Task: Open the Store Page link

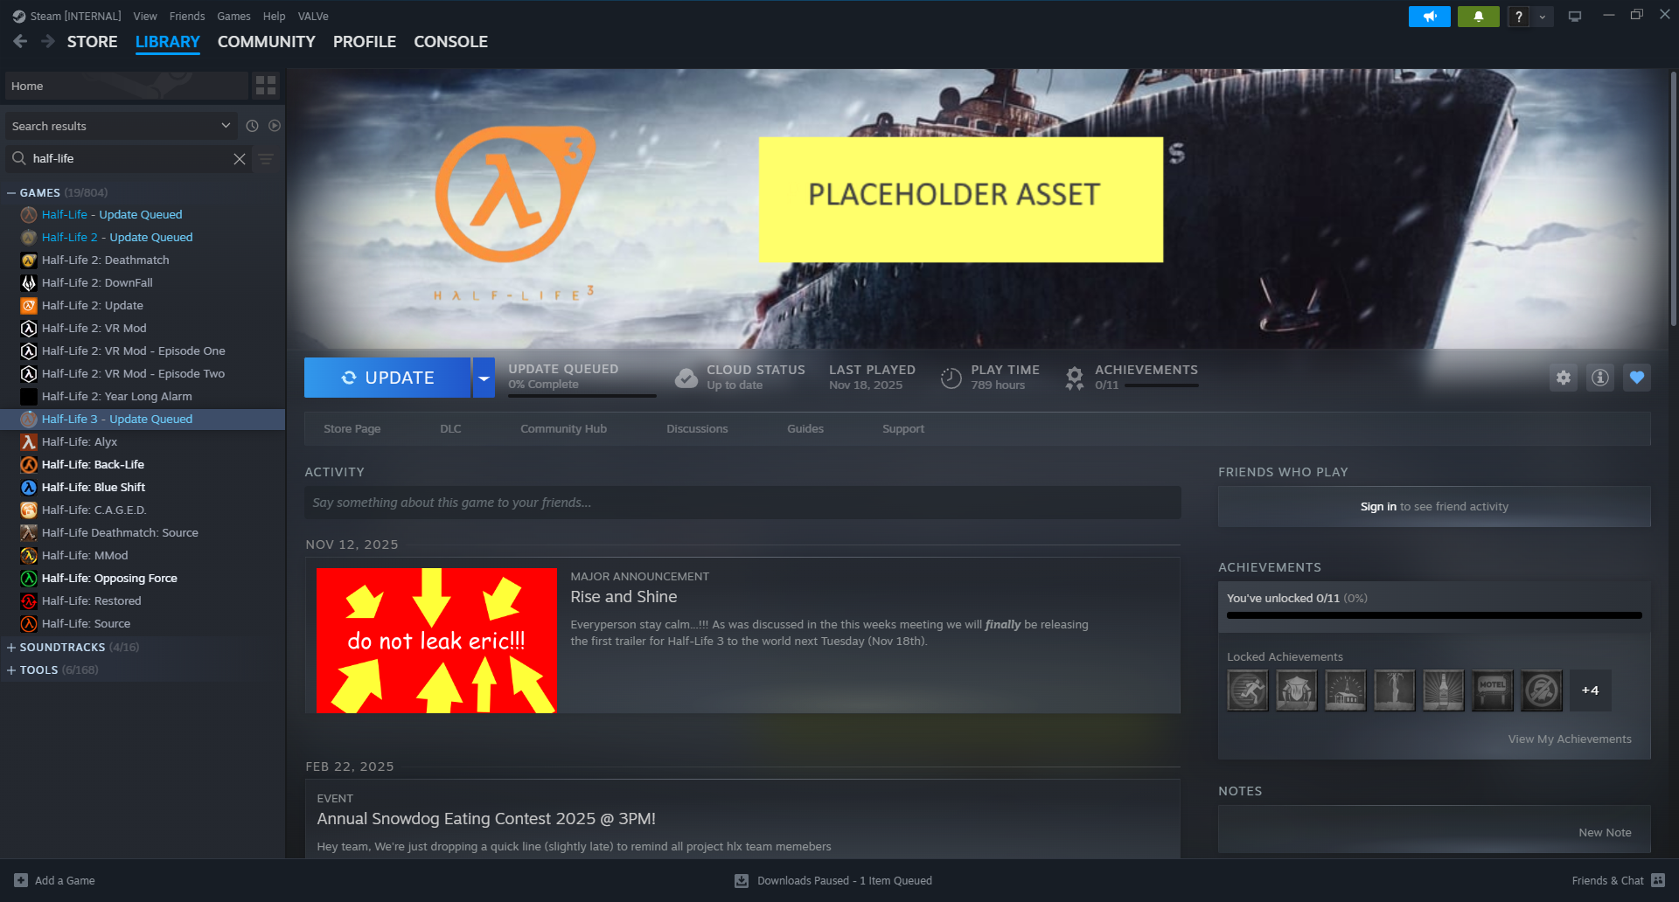Action: pos(352,429)
